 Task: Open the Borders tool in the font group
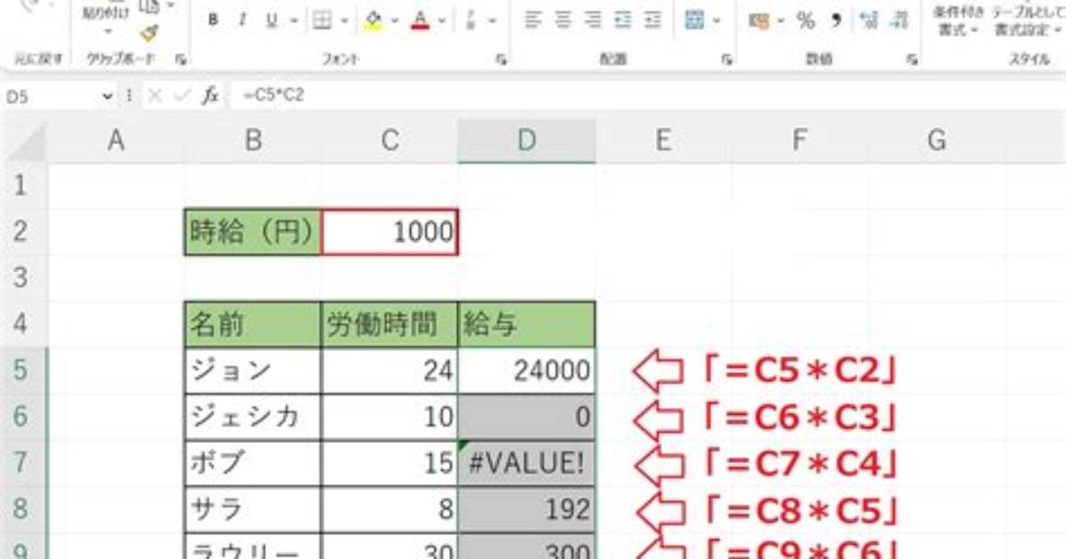[x=322, y=20]
